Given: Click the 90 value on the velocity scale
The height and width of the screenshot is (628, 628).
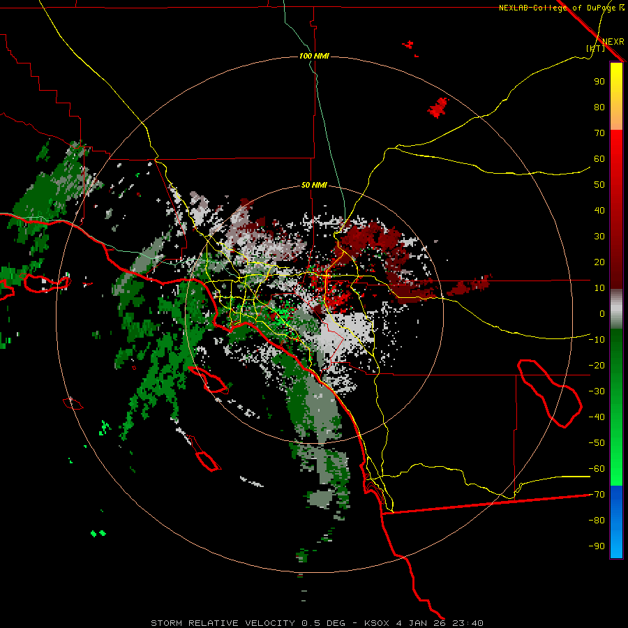Looking at the screenshot, I should [599, 82].
